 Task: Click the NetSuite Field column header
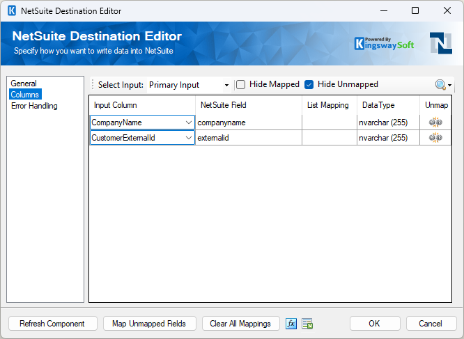249,105
